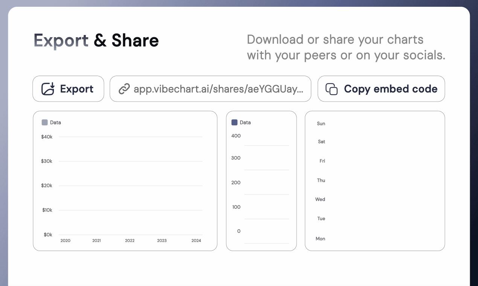The height and width of the screenshot is (286, 478).
Task: Toggle the dark blue Data legend swatch
Action: pos(234,122)
